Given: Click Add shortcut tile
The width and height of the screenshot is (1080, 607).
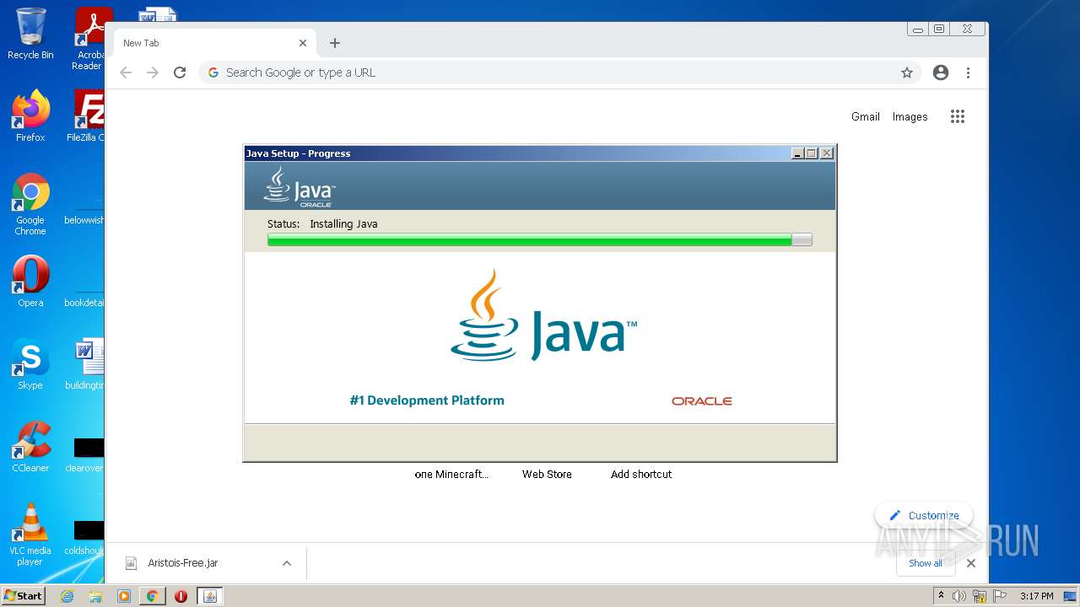Looking at the screenshot, I should click(x=641, y=474).
